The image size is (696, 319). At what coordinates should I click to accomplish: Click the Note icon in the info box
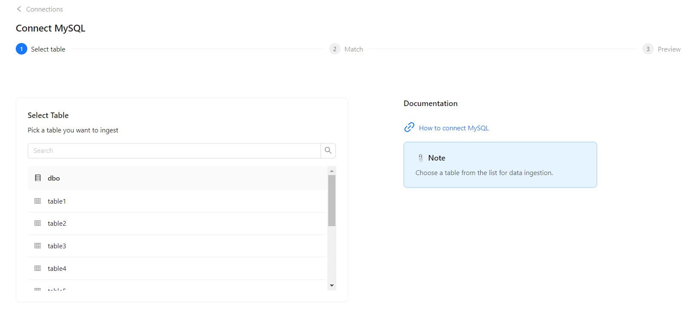421,158
